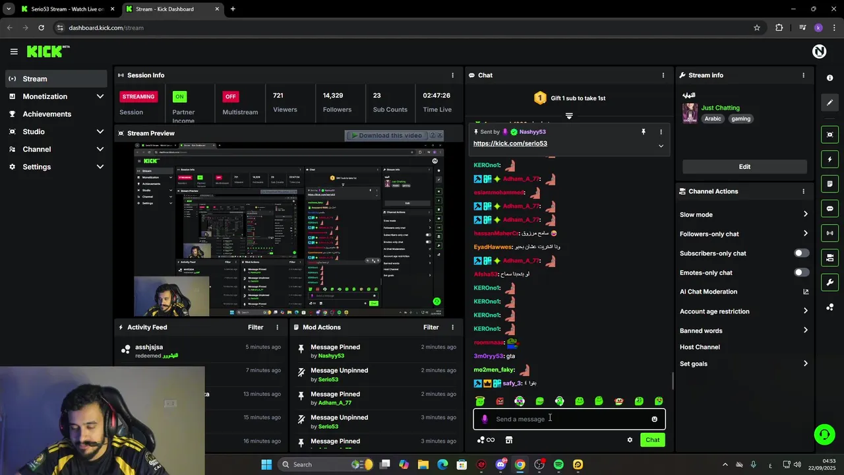
Task: Toggle Subscribers-only chat switch
Action: click(x=801, y=253)
